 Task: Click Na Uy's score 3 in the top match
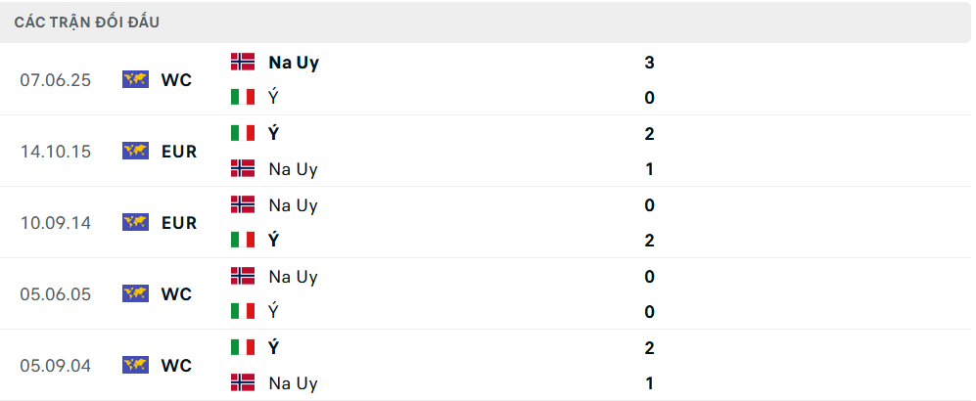pos(649,62)
